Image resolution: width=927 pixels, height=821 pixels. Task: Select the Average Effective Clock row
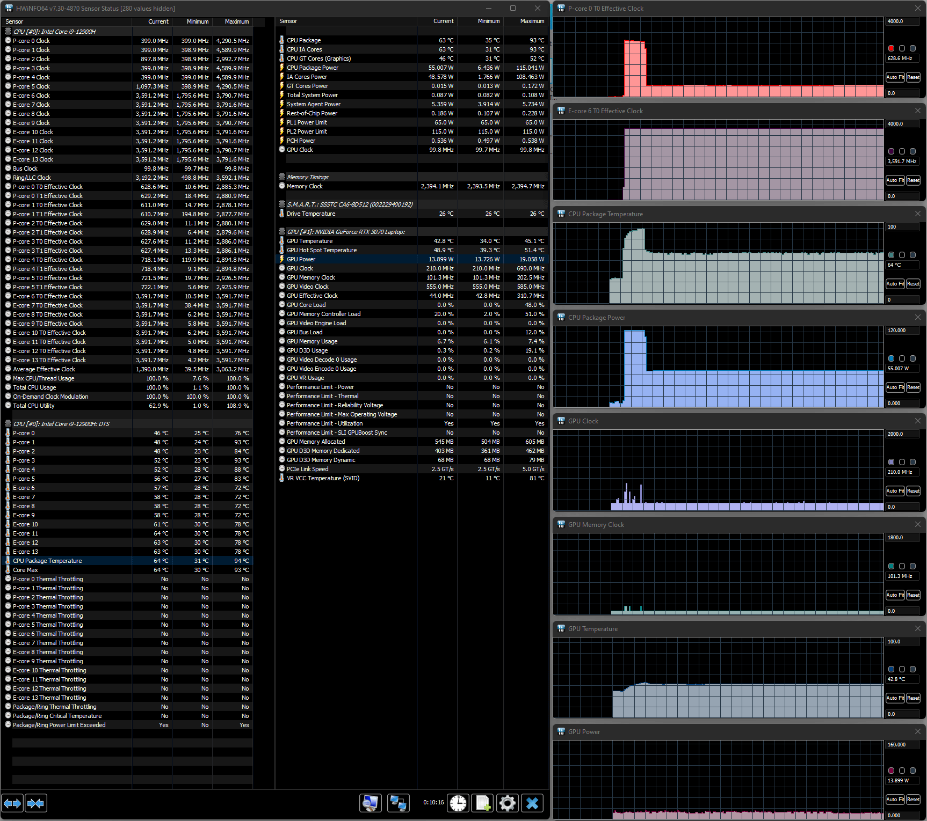click(x=127, y=369)
